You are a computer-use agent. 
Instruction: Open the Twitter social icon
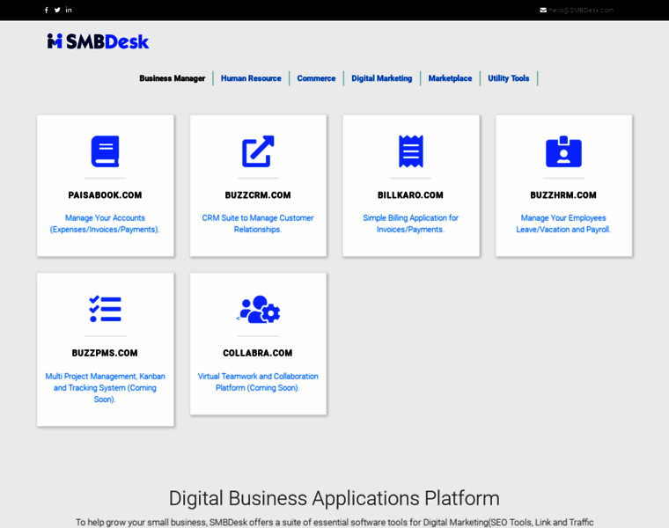pos(57,10)
